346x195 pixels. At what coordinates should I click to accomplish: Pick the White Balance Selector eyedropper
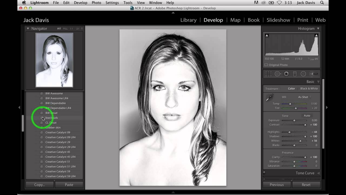[269, 98]
